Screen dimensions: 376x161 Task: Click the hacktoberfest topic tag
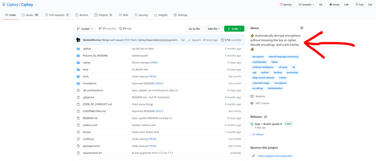(x=275, y=88)
